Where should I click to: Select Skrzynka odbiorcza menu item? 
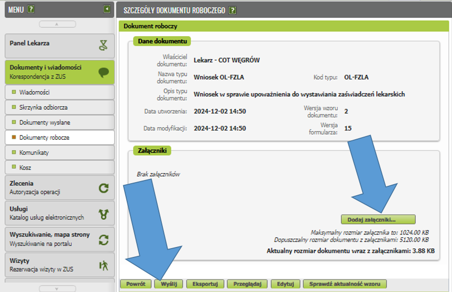pyautogui.click(x=43, y=107)
